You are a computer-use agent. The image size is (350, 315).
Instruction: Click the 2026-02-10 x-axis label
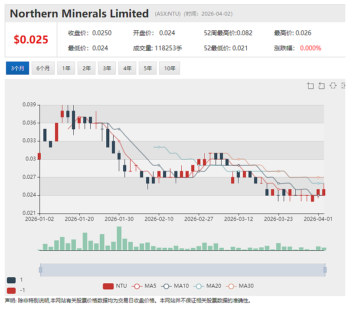(159, 219)
